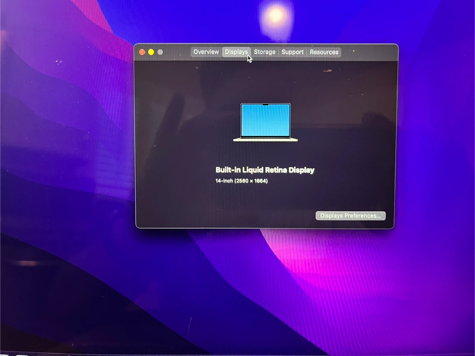The height and width of the screenshot is (356, 475).
Task: Click the MacBook laptop illustration
Action: click(266, 123)
